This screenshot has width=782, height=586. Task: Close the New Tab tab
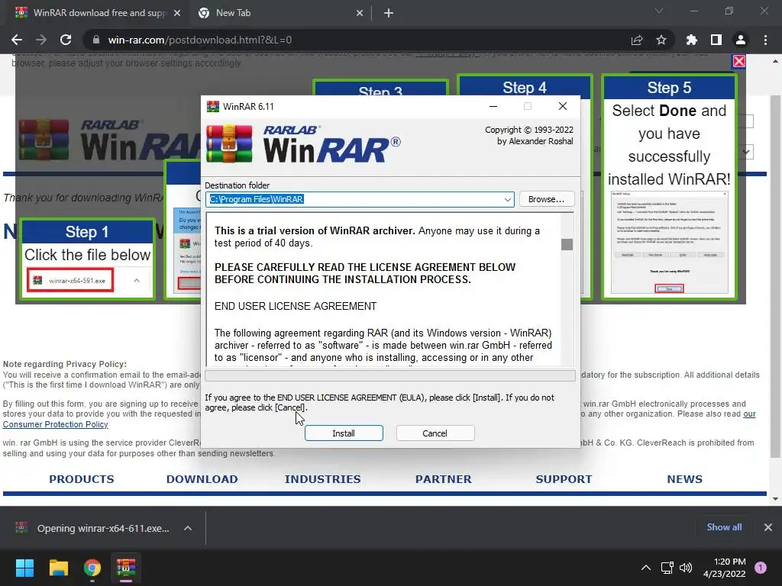point(360,13)
